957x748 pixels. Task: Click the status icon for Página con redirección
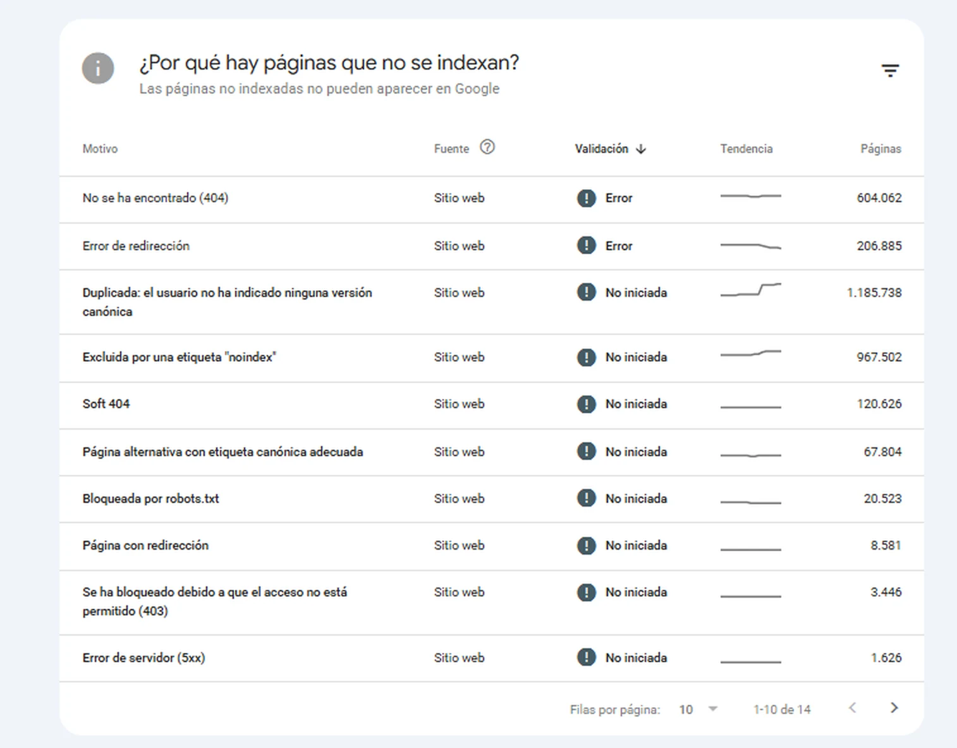[x=587, y=546]
